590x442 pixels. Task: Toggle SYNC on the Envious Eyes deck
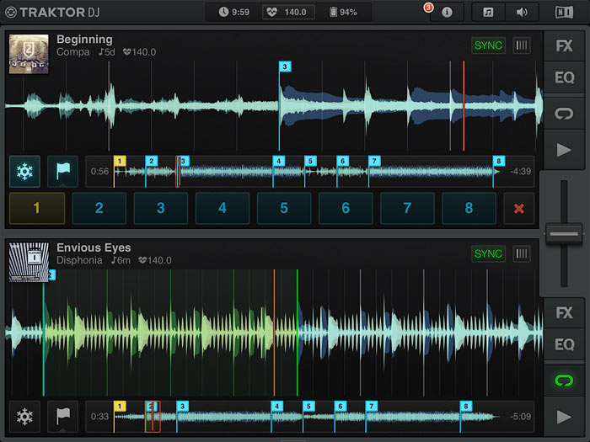click(x=487, y=254)
